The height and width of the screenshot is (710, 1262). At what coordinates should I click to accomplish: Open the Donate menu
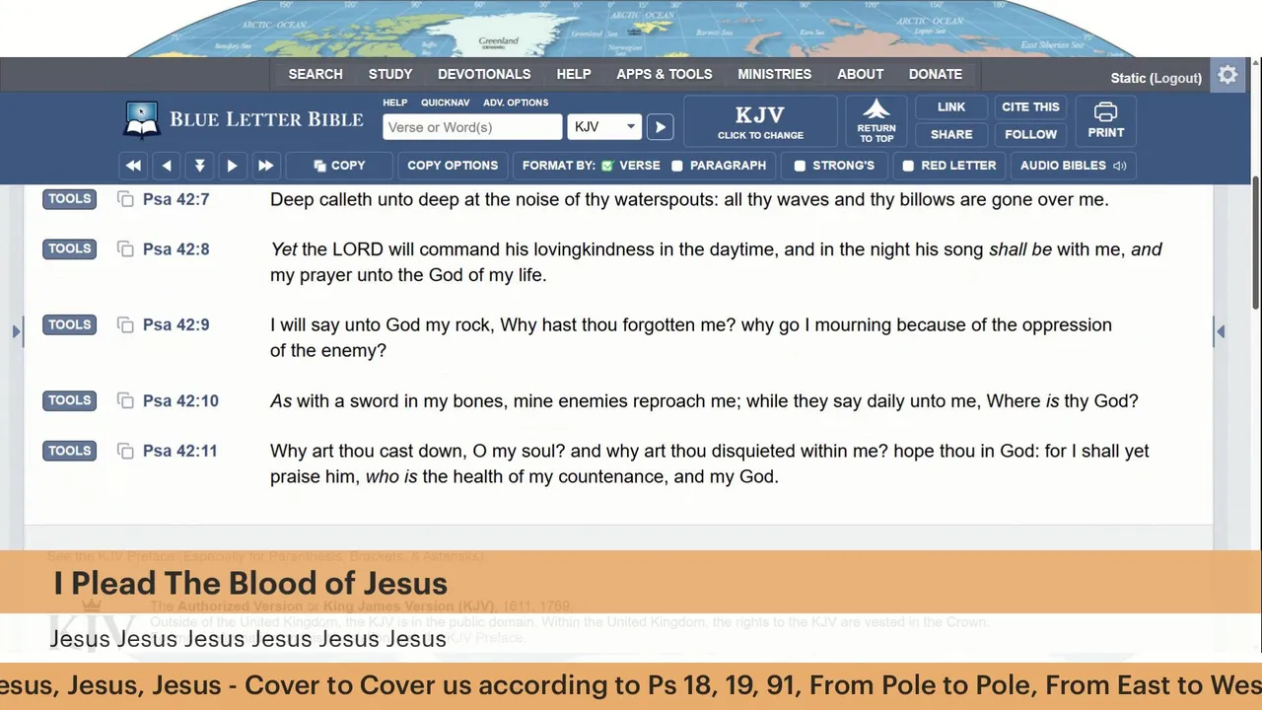click(936, 74)
